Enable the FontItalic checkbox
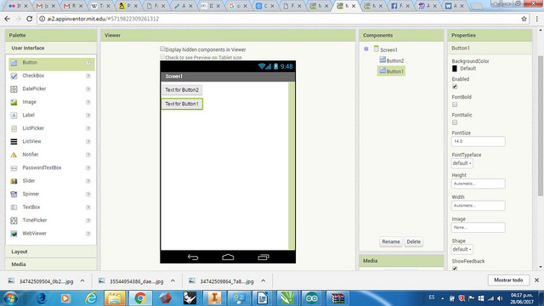 pos(455,122)
